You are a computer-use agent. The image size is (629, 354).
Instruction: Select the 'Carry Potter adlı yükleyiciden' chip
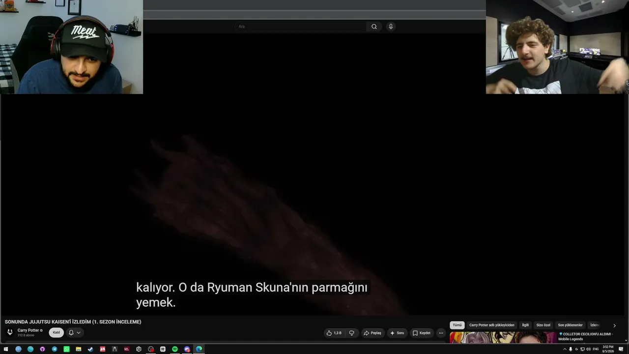click(492, 325)
